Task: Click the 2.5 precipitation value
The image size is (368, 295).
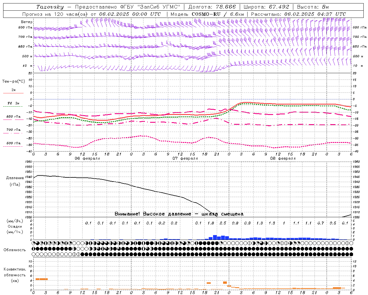Action: coord(223,223)
